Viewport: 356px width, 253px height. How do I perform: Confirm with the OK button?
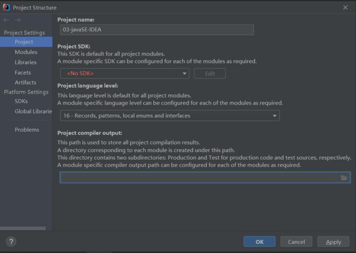(260, 241)
